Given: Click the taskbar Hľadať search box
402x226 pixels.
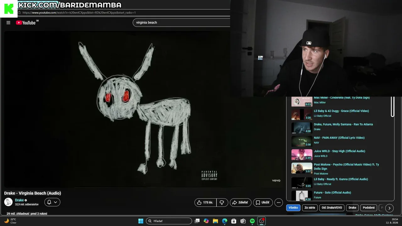Looking at the screenshot, I should pos(169,221).
